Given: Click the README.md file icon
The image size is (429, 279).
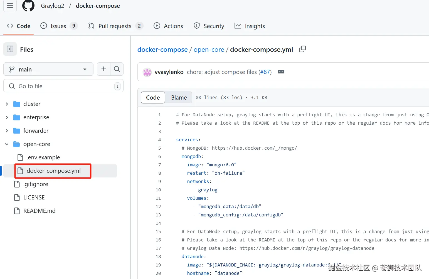Looking at the screenshot, I should [17, 211].
